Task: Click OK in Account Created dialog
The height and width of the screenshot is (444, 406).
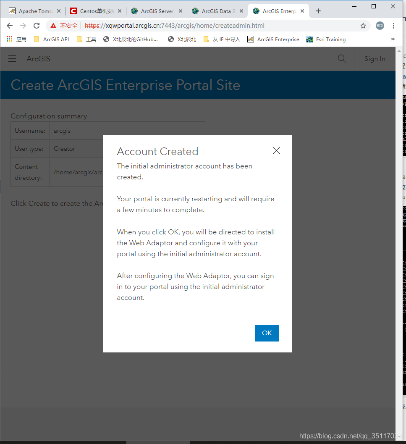Action: click(x=267, y=333)
